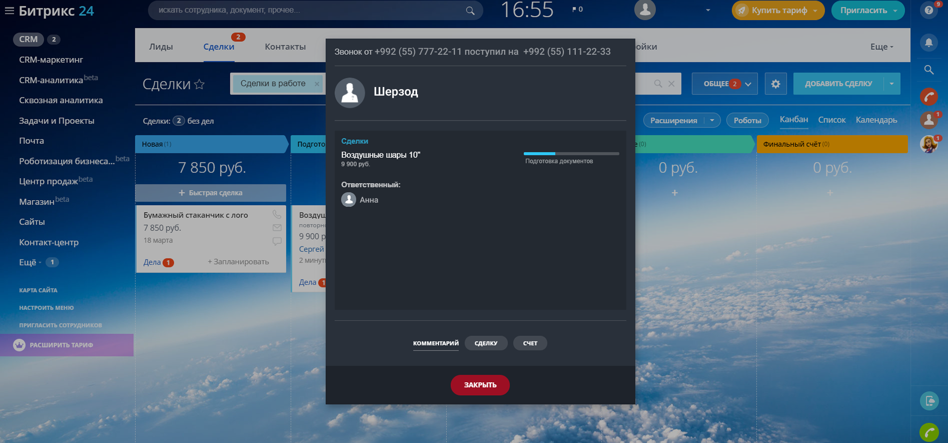Click the hamburger menu icon beside Битрикс 24

click(9, 10)
